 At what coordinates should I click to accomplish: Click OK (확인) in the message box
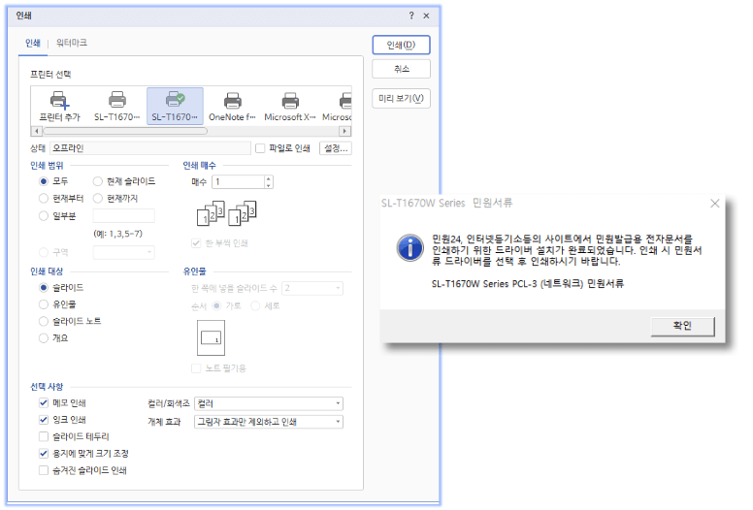coord(682,326)
